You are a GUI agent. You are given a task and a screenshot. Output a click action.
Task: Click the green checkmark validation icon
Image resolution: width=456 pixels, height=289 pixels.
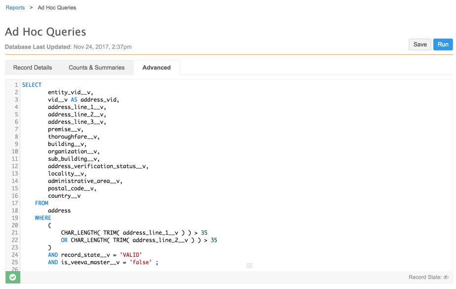(13, 277)
